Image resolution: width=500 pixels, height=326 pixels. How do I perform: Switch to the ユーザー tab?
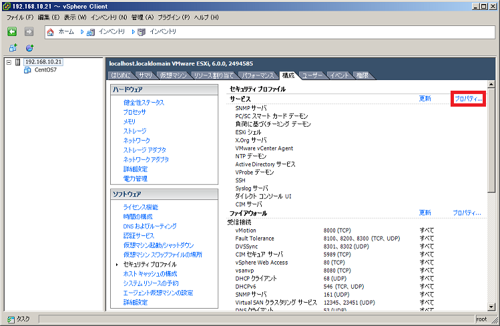(312, 75)
